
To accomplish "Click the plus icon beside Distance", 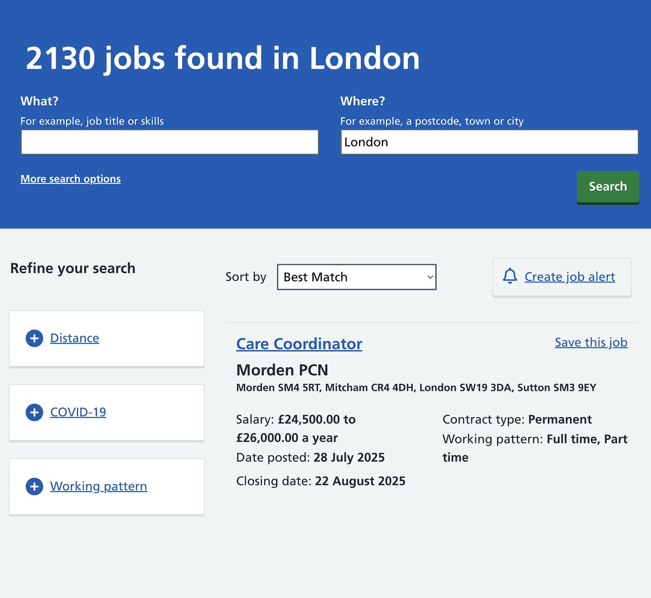I will 34,338.
